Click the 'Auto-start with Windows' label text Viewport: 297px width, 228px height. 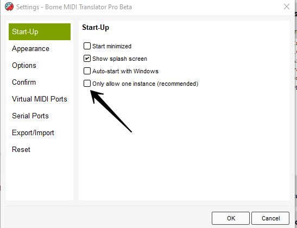point(125,71)
